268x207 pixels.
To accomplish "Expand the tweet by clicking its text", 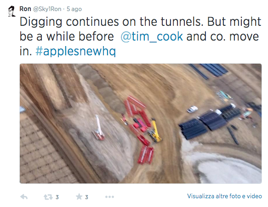I will [140, 36].
